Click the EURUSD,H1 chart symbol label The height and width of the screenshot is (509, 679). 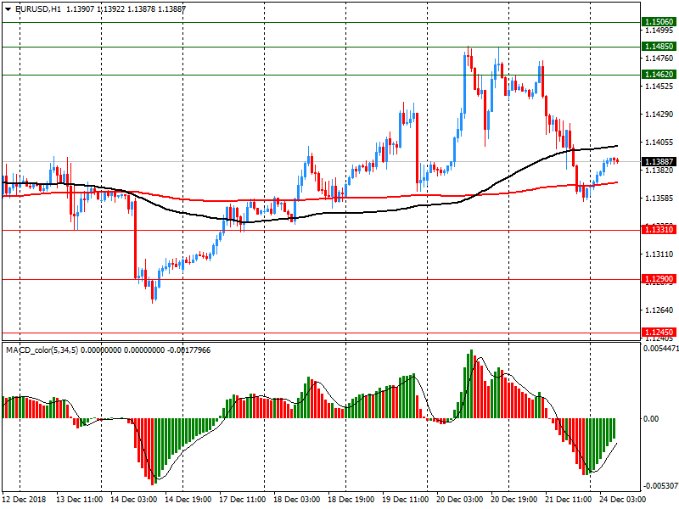[38, 8]
